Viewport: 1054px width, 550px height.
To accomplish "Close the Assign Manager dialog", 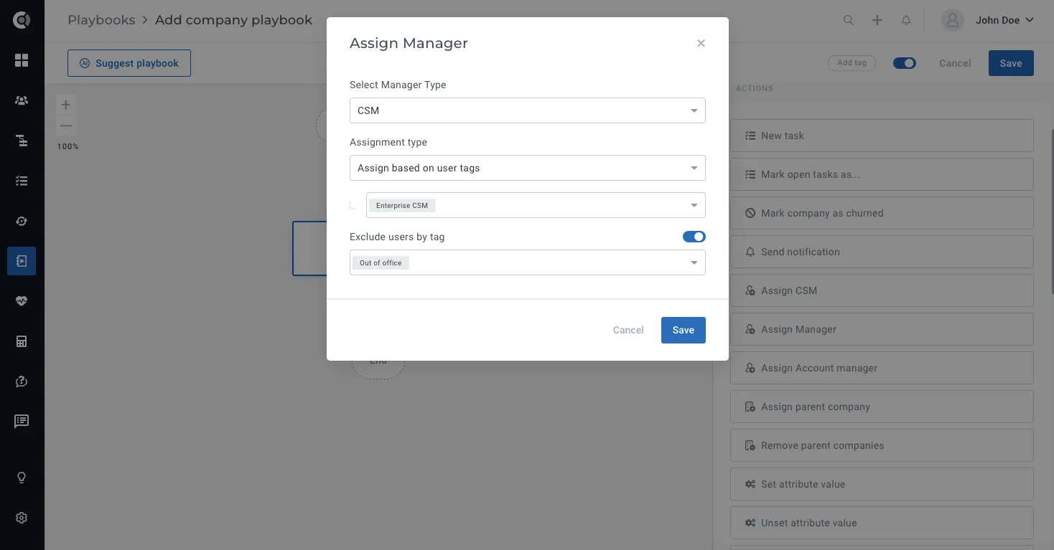I will (x=701, y=43).
